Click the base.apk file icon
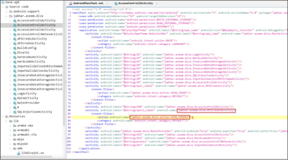 (3, 2)
